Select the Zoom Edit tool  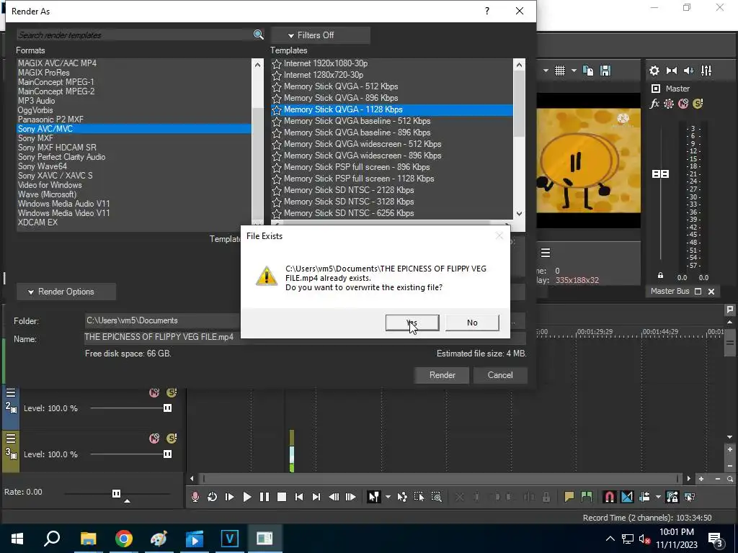point(436,497)
